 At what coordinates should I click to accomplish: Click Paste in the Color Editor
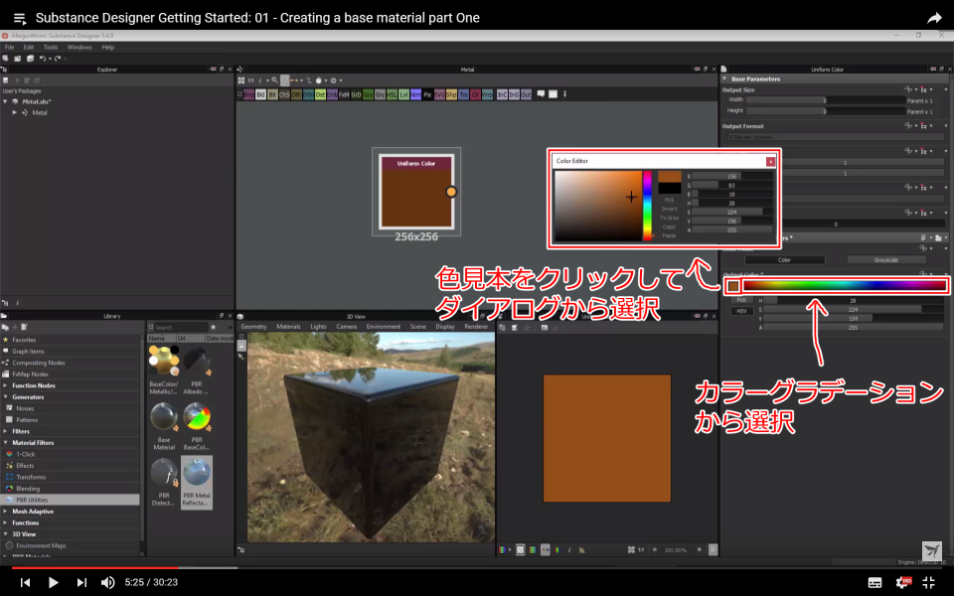coord(669,236)
